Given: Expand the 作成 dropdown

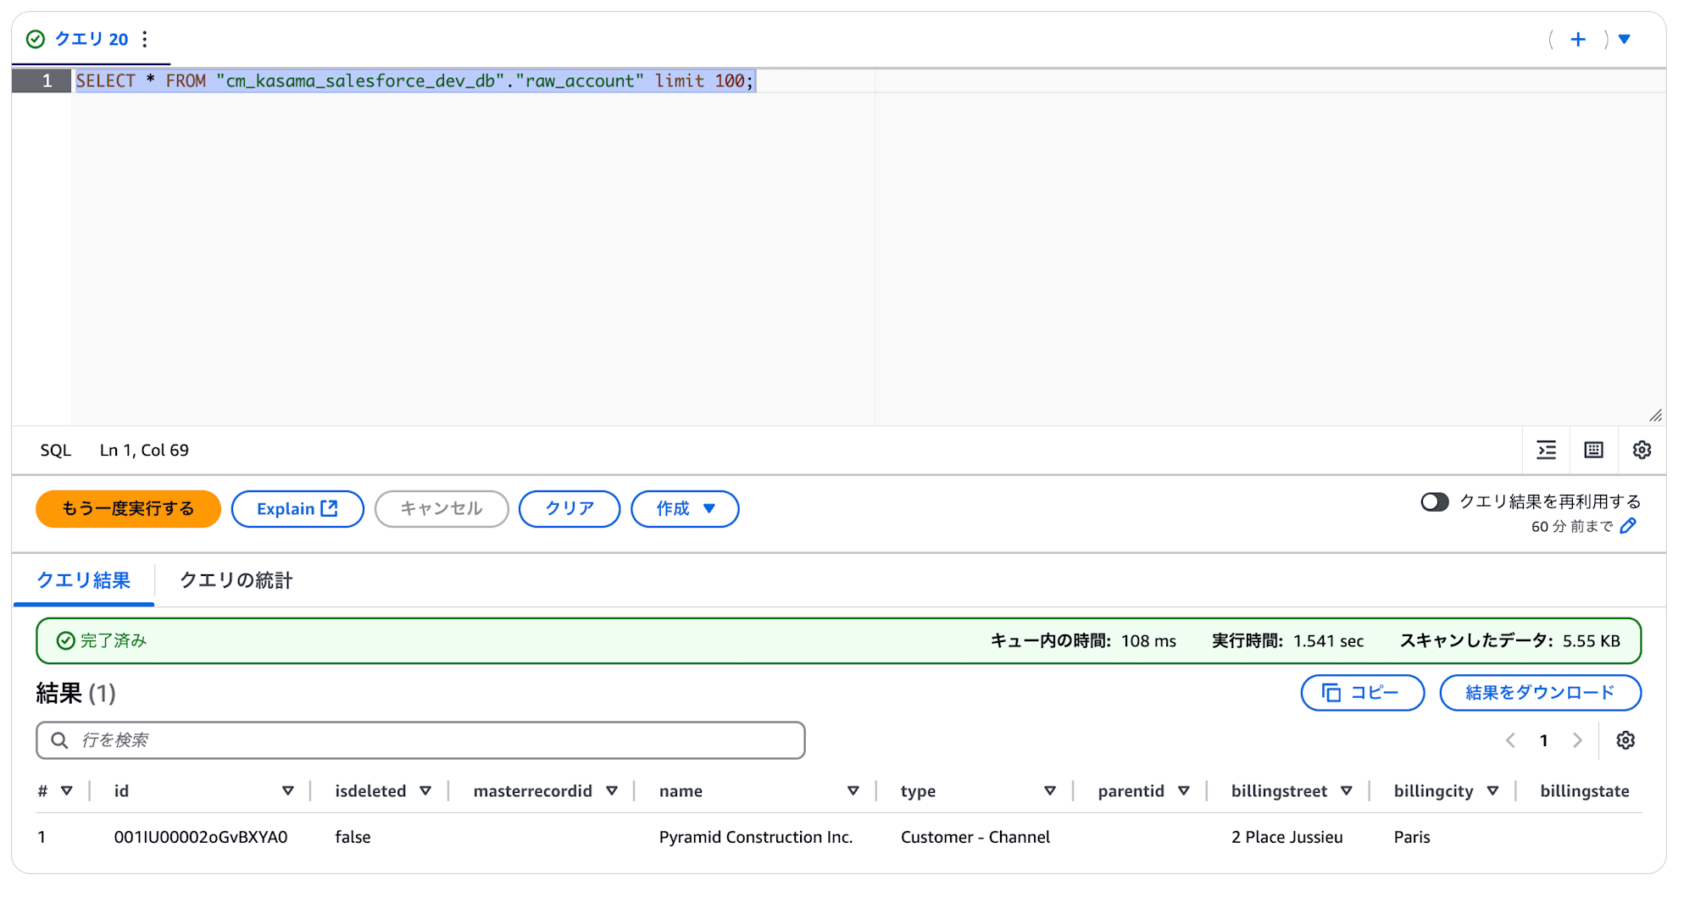Looking at the screenshot, I should (x=685, y=509).
